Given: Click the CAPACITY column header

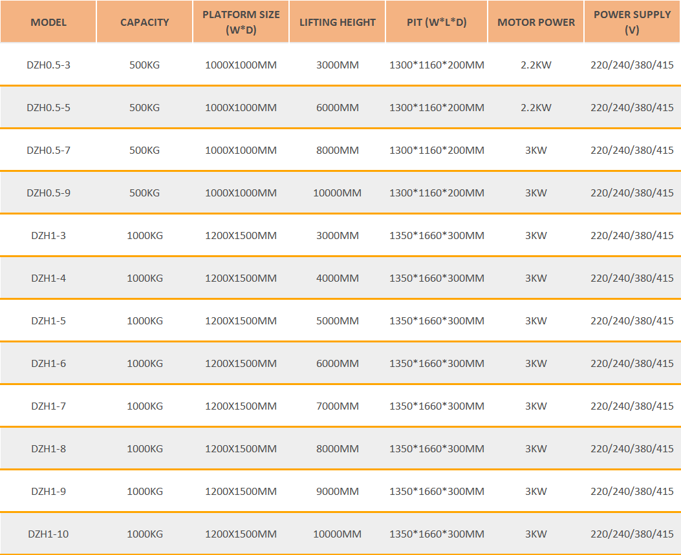Looking at the screenshot, I should click(x=144, y=22).
